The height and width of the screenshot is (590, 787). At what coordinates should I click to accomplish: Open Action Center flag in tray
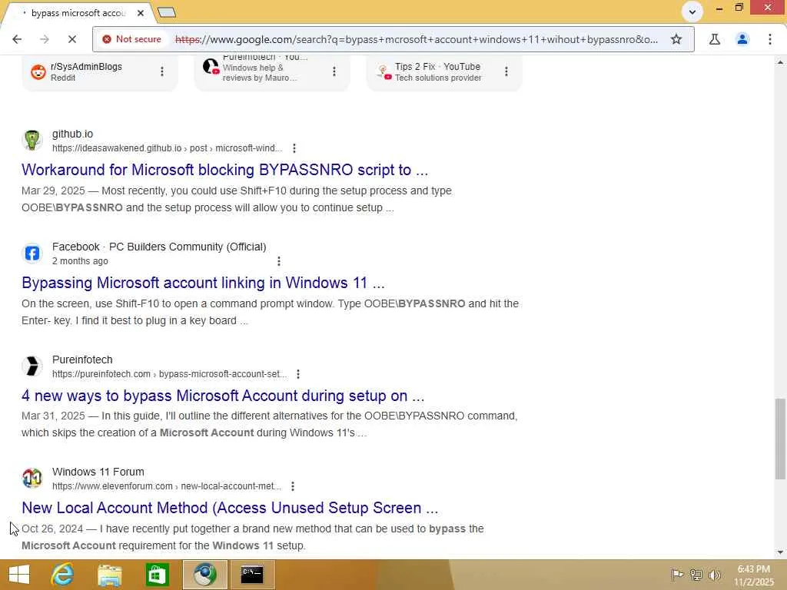point(677,575)
